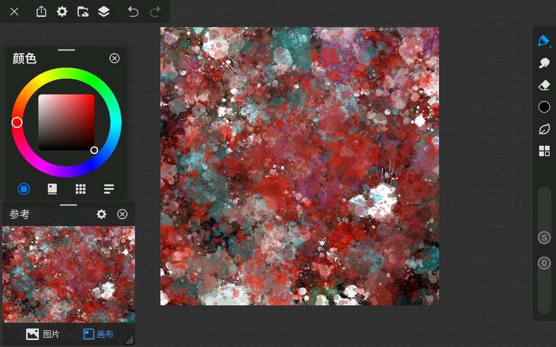Open the Layers panel from top toolbar

(104, 12)
